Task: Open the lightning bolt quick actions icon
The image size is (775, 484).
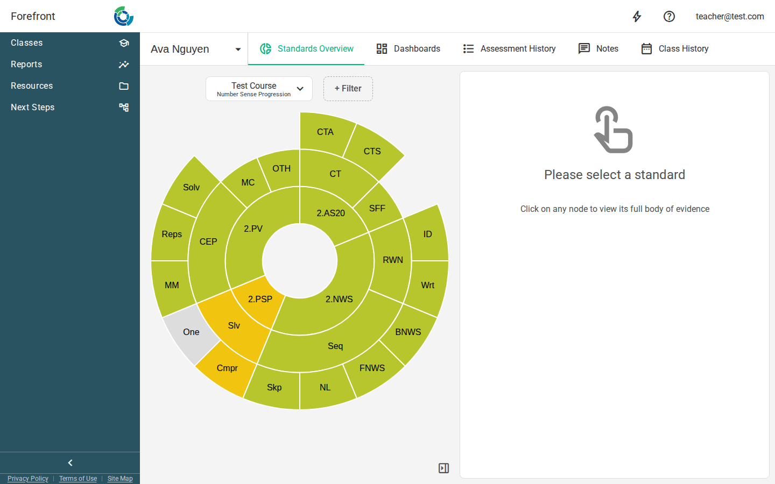Action: click(637, 16)
